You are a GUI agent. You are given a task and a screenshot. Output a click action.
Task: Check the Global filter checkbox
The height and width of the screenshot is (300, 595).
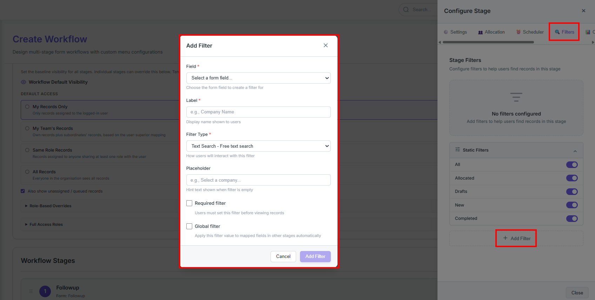[189, 226]
